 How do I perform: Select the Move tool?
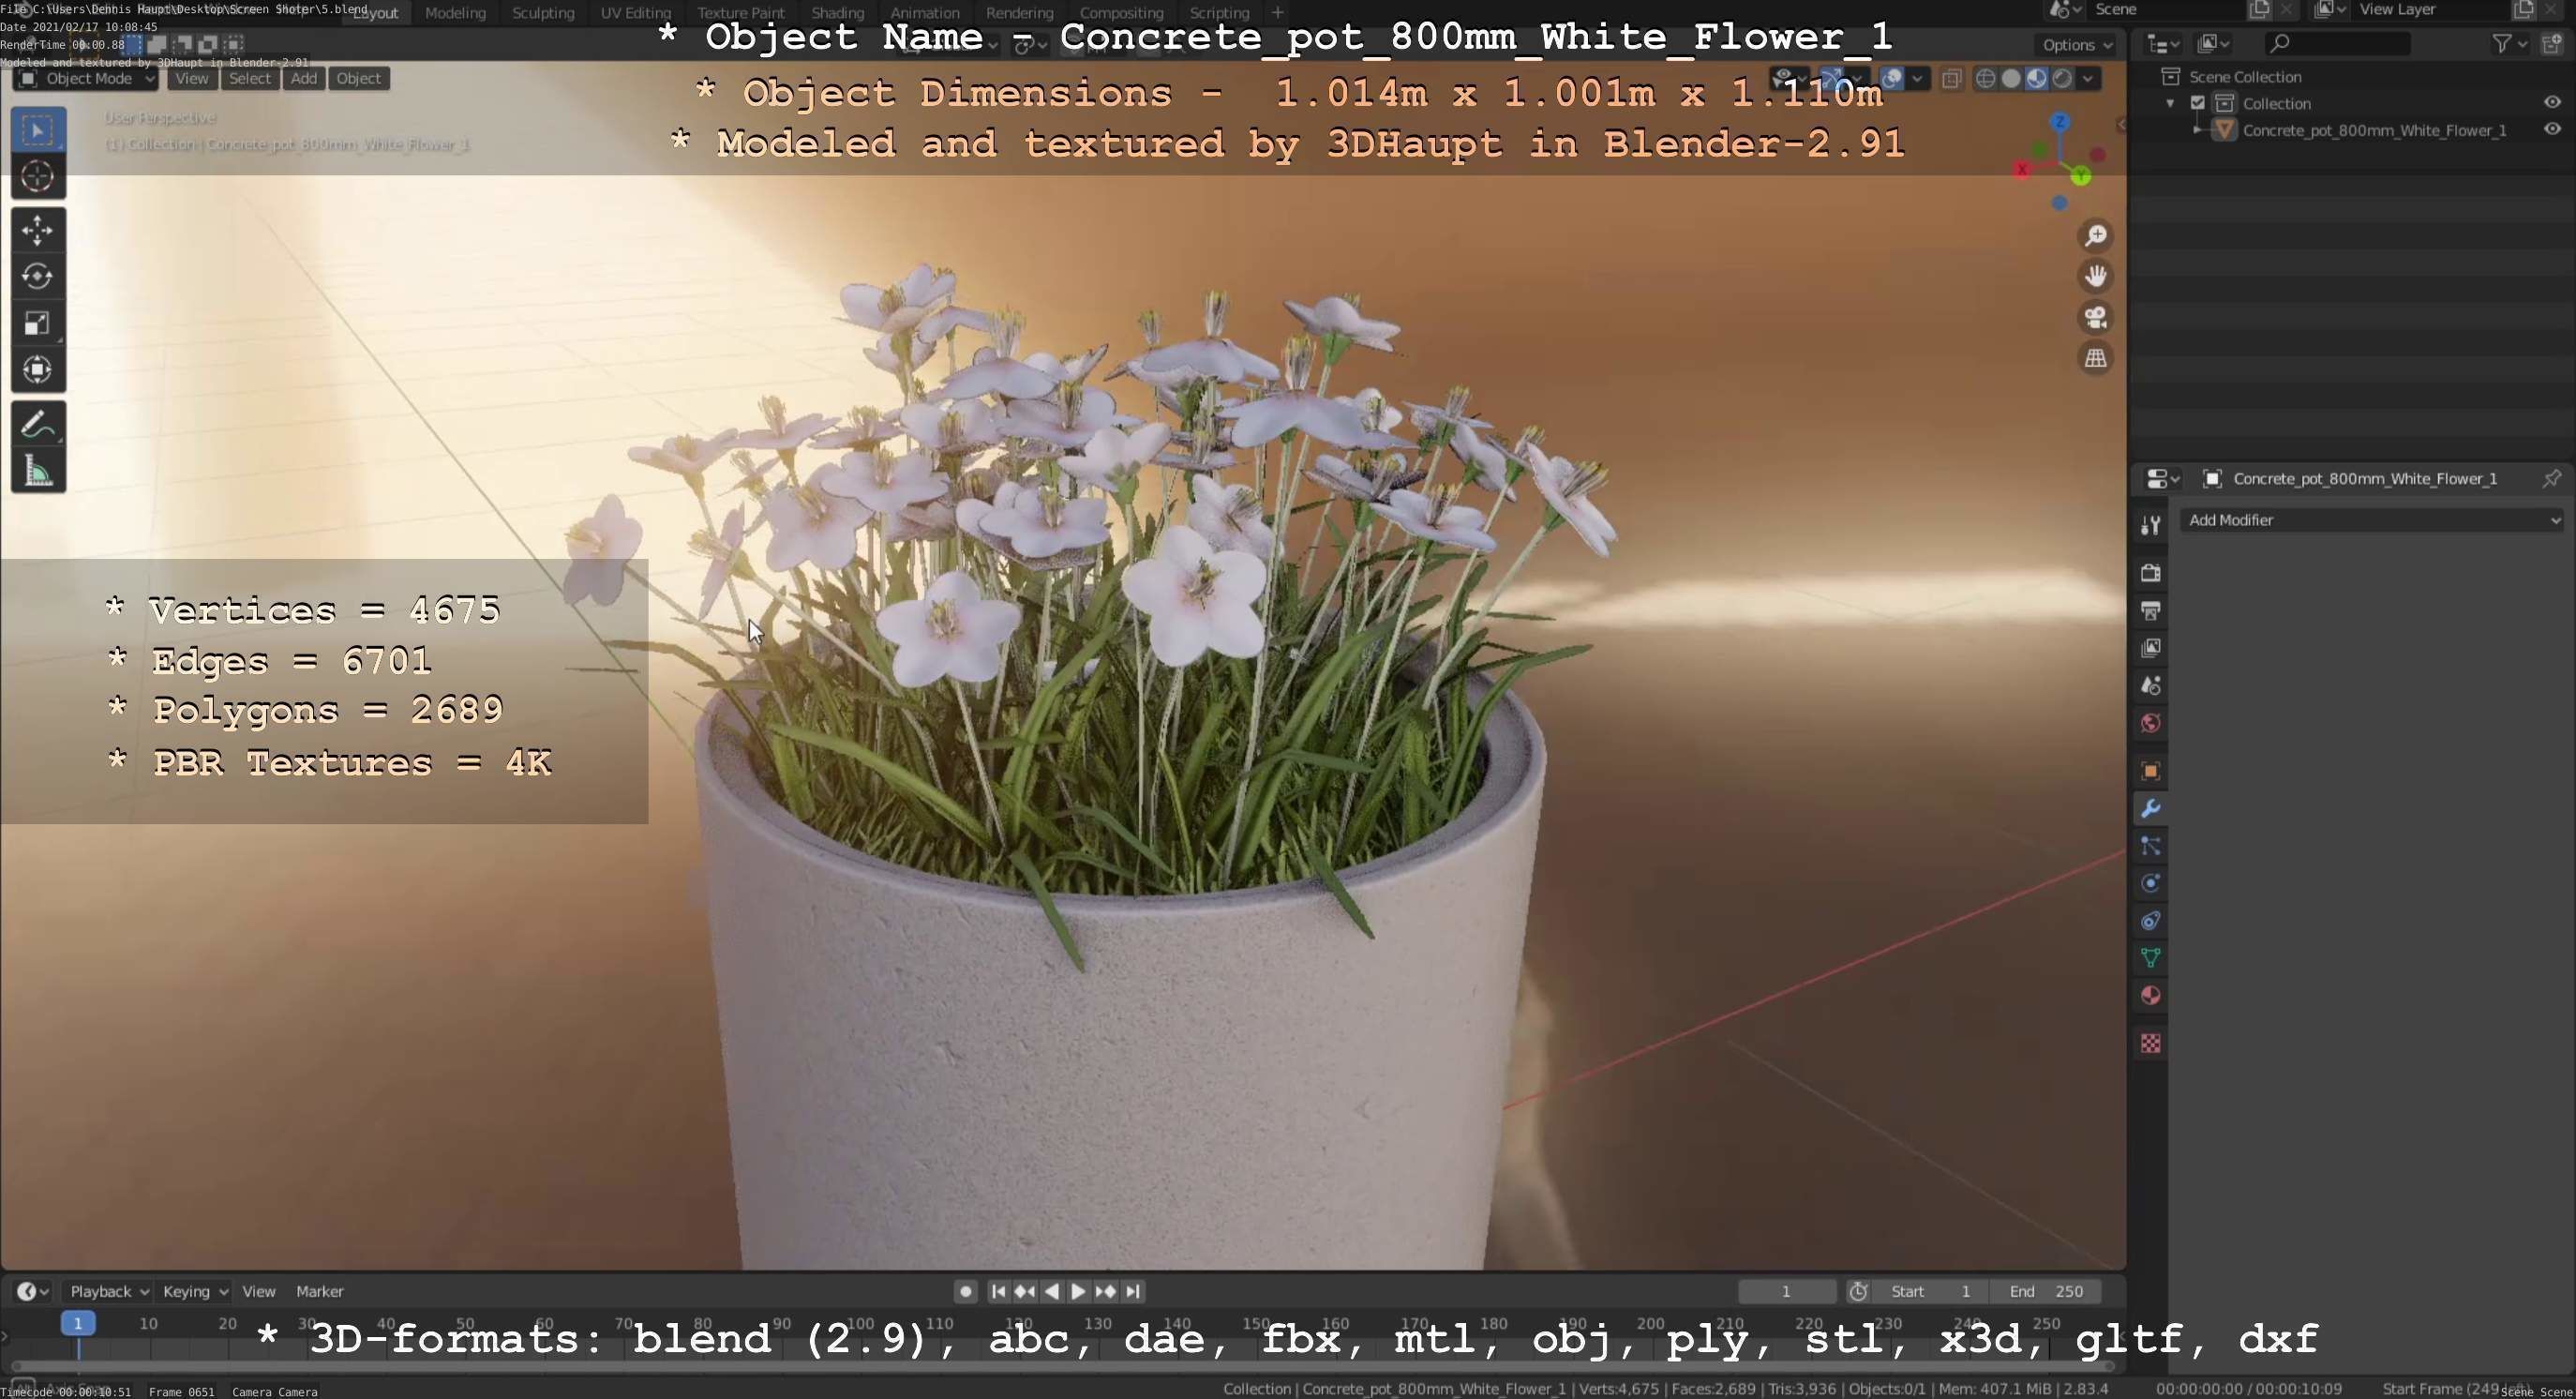click(38, 230)
